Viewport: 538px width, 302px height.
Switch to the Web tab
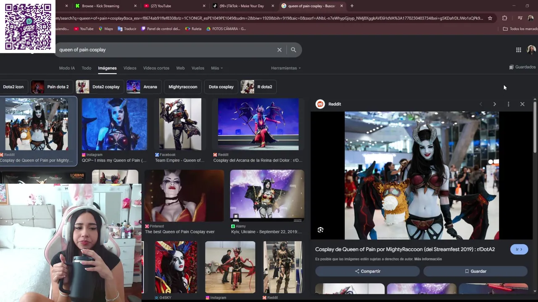[x=180, y=68]
